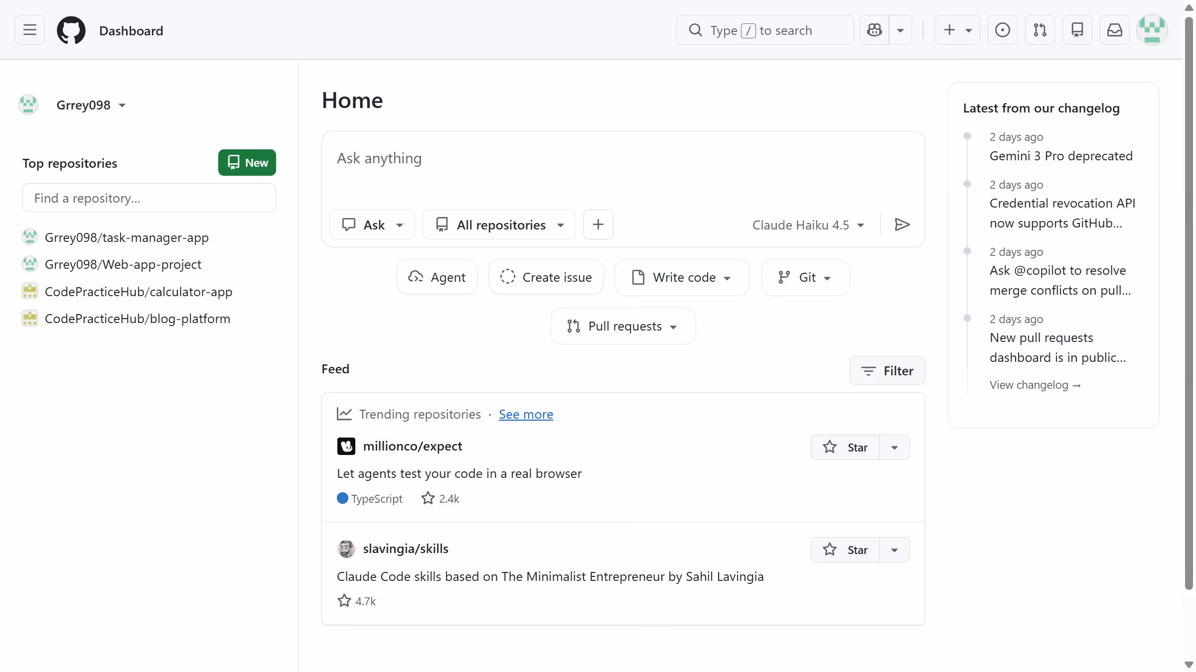Star the slavingia/skills repository
The width and height of the screenshot is (1196, 672).
845,550
